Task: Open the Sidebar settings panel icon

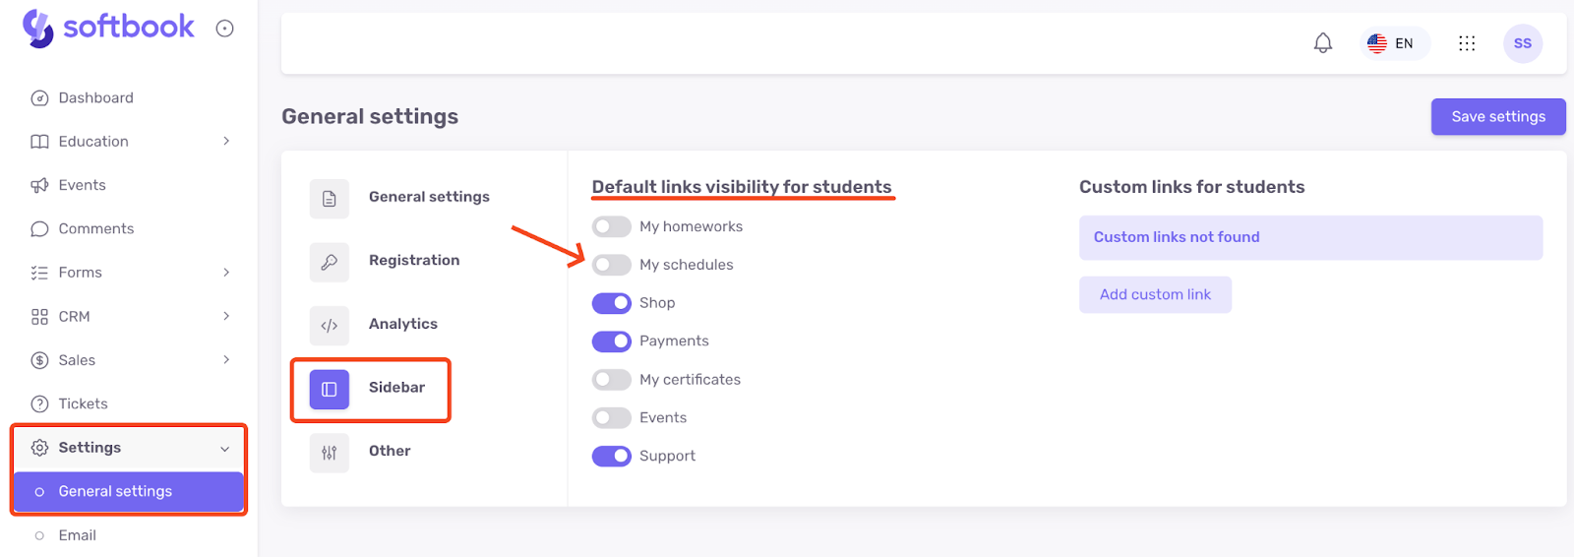Action: pyautogui.click(x=330, y=389)
